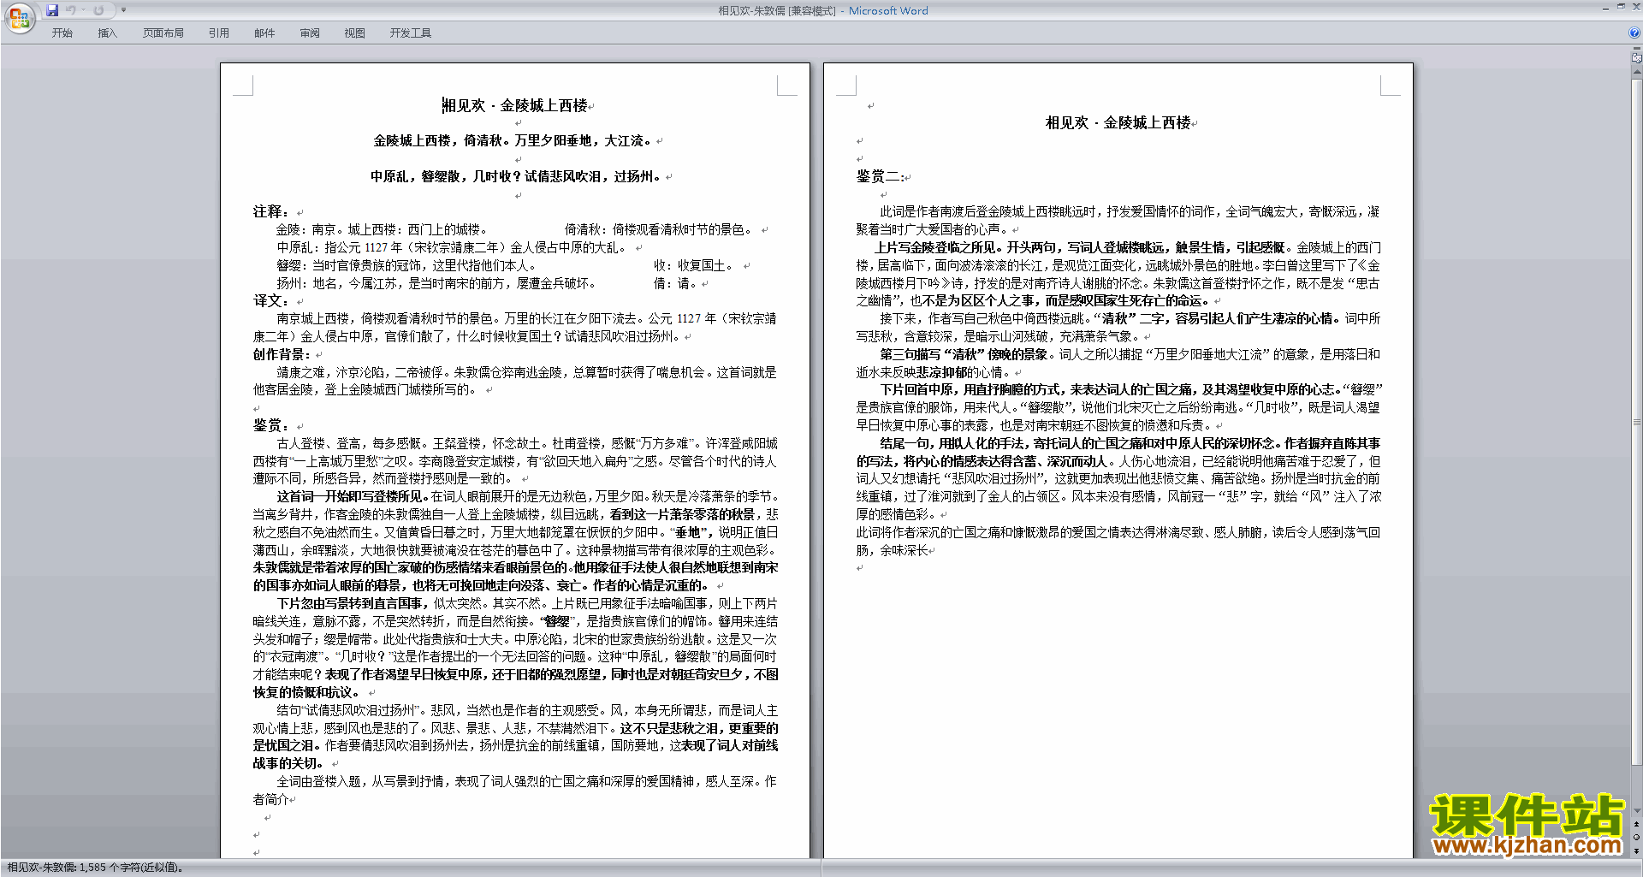Click the 鉴赏二： heading on page two

[881, 176]
